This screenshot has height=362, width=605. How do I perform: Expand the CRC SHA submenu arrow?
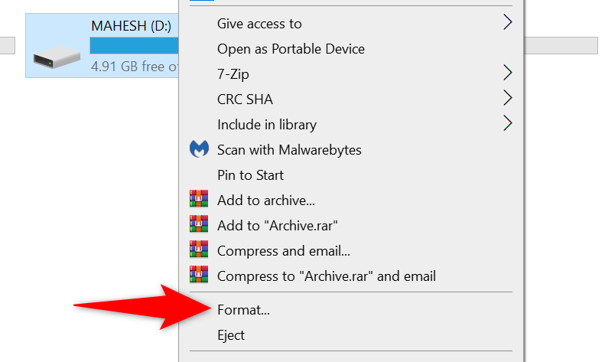[x=507, y=99]
